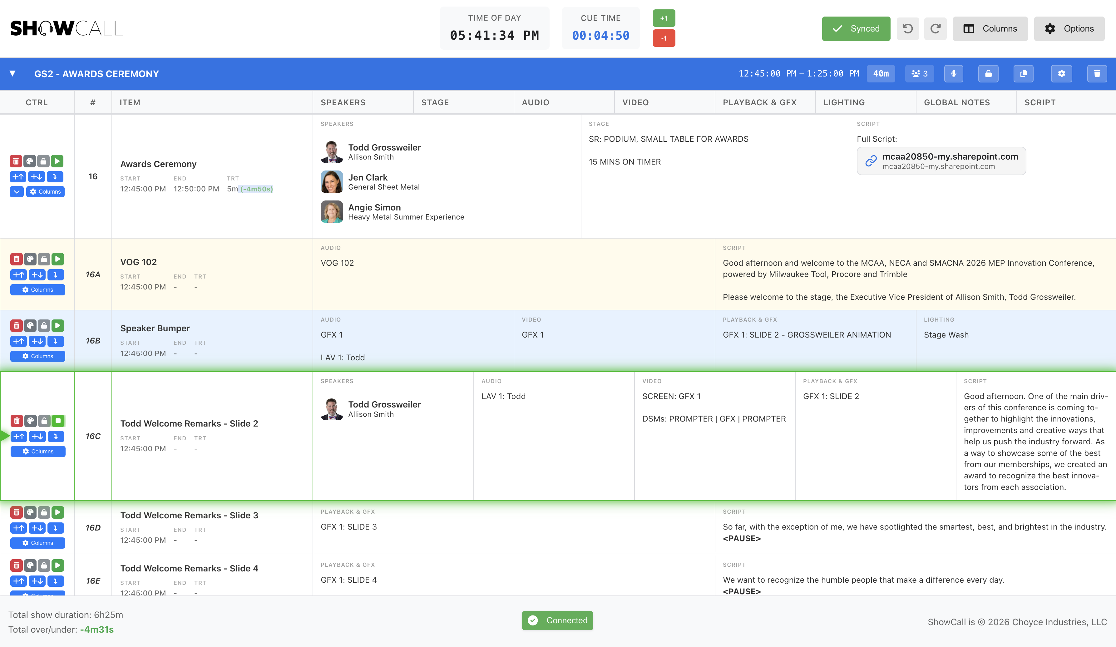The height and width of the screenshot is (647, 1116).
Task: Stop the running cue 16C Slide 2
Action: tap(58, 421)
